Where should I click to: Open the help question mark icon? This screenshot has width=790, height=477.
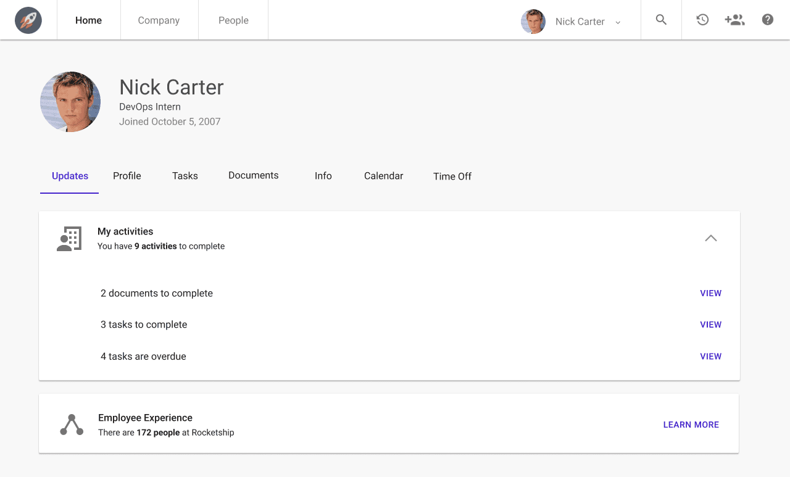(x=768, y=20)
